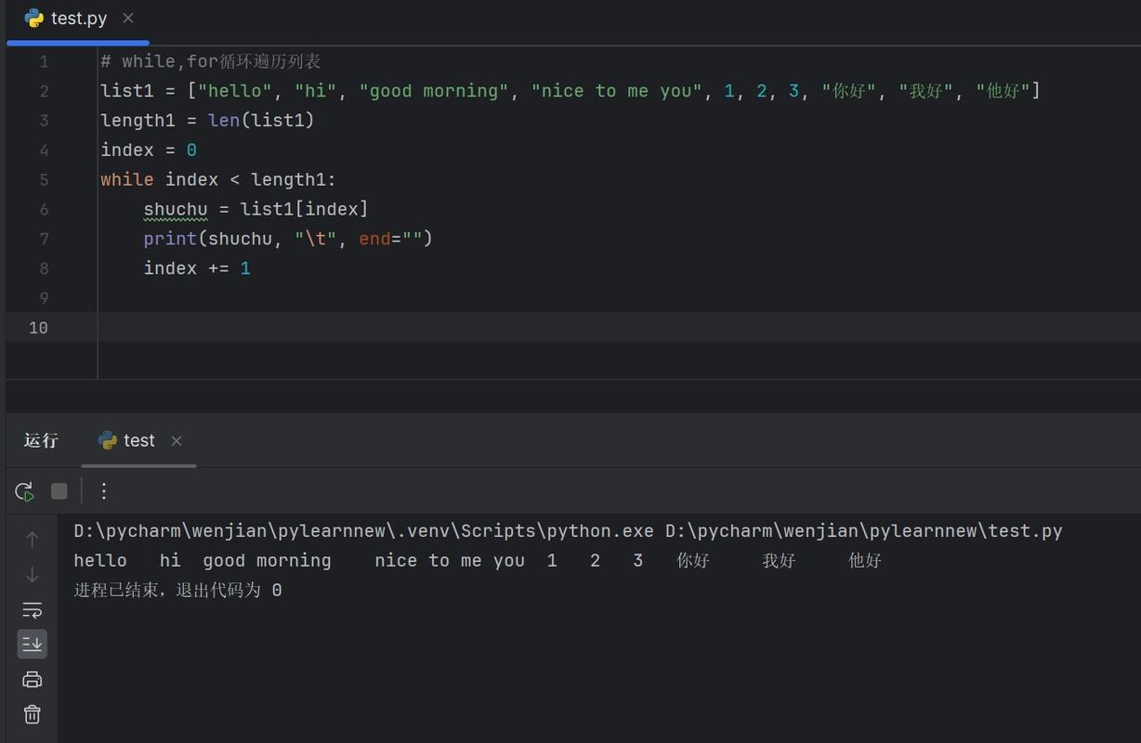
Task: Toggle soft-wrap in the console
Action: click(32, 610)
